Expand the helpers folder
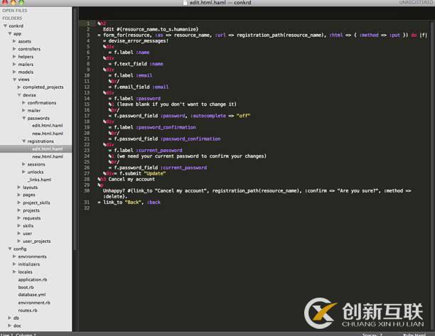The height and width of the screenshot is (336, 435). 14,57
